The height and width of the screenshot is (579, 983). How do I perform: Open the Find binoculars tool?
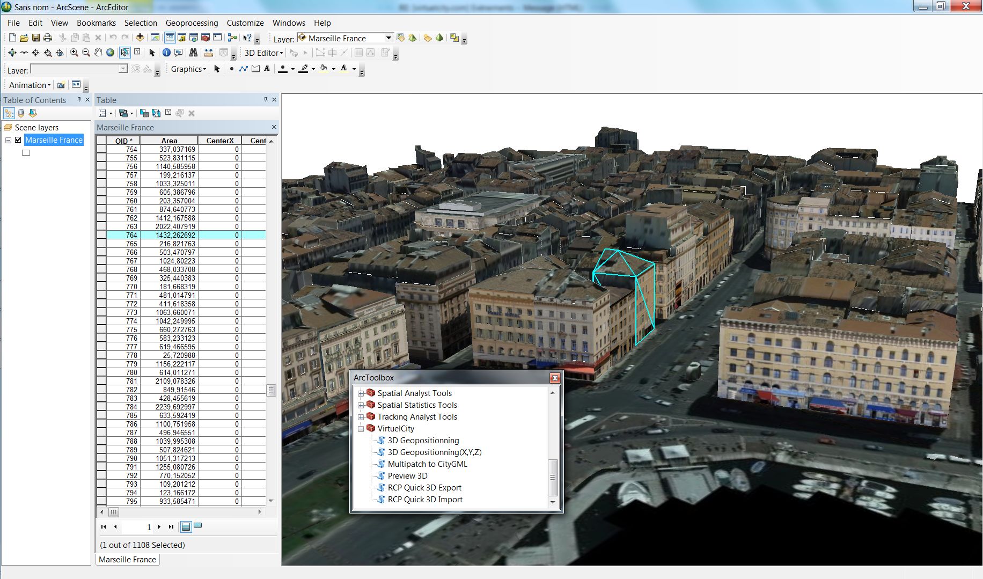(193, 53)
